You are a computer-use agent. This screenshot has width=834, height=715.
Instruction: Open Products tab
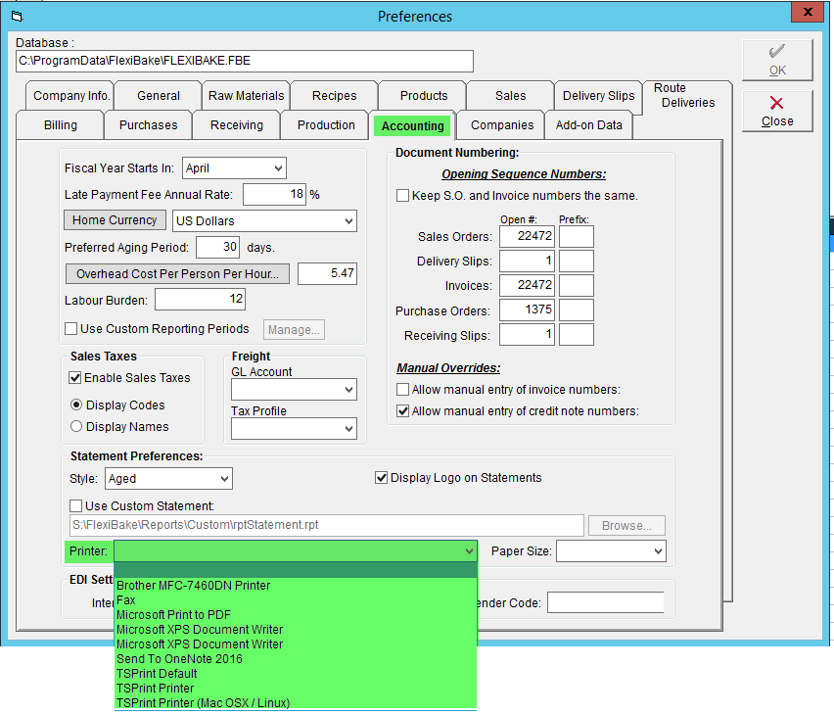coord(424,96)
